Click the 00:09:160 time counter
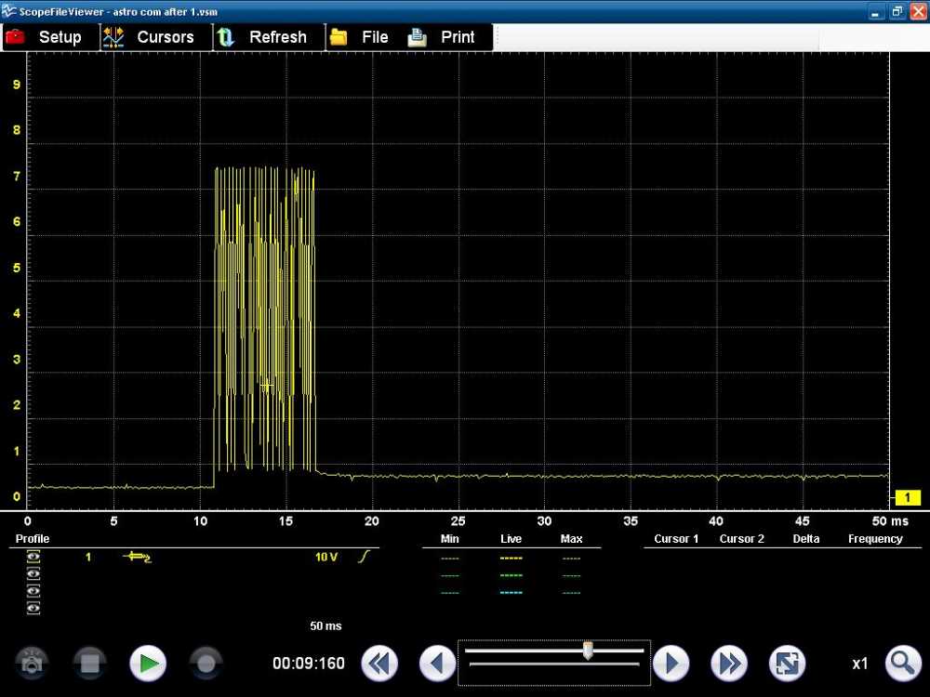This screenshot has height=697, width=930. coord(309,664)
